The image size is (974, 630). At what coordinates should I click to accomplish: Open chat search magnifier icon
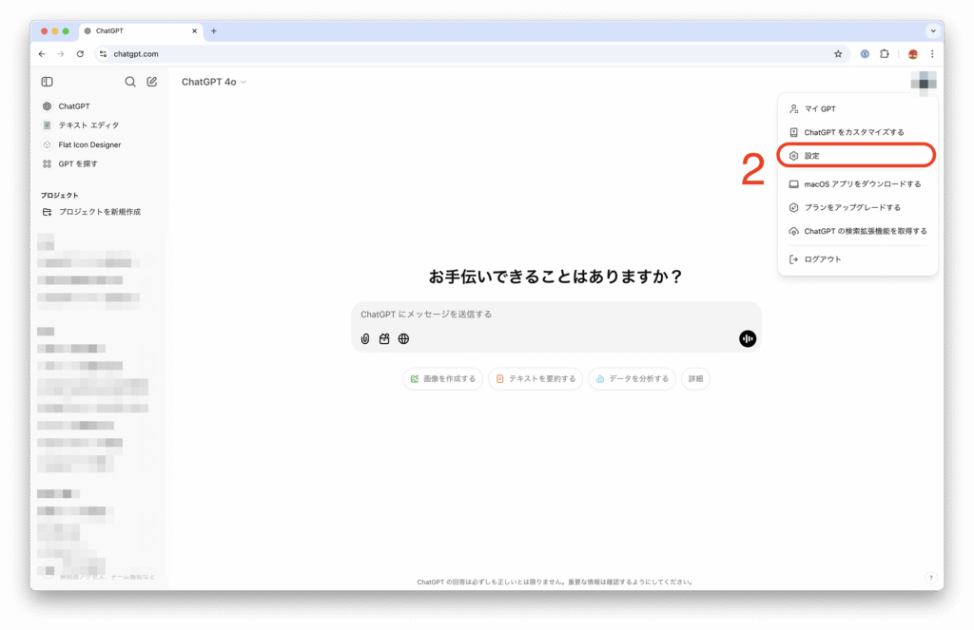129,82
